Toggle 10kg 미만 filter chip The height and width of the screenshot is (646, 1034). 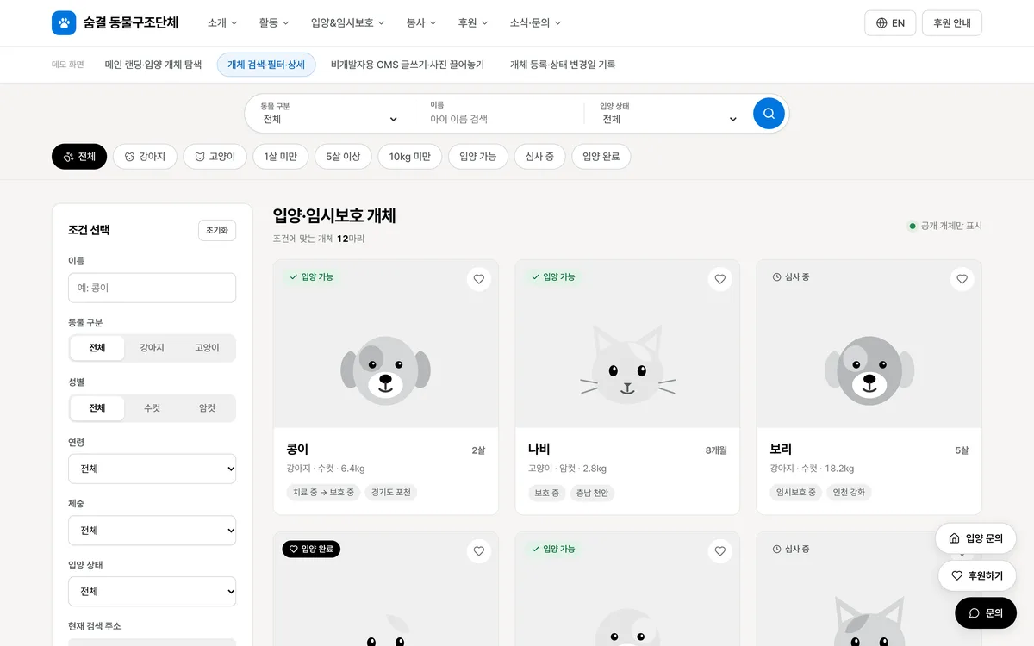410,157
